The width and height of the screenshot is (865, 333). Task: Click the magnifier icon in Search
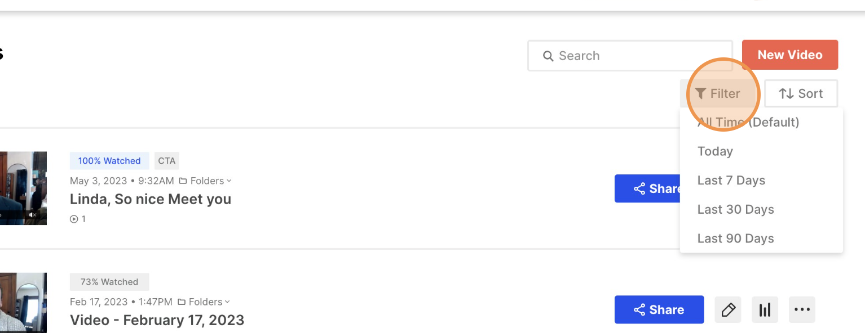click(548, 56)
